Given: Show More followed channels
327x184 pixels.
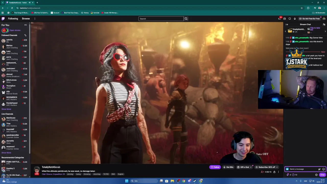Looking at the screenshot, I should pyautogui.click(x=6, y=109).
